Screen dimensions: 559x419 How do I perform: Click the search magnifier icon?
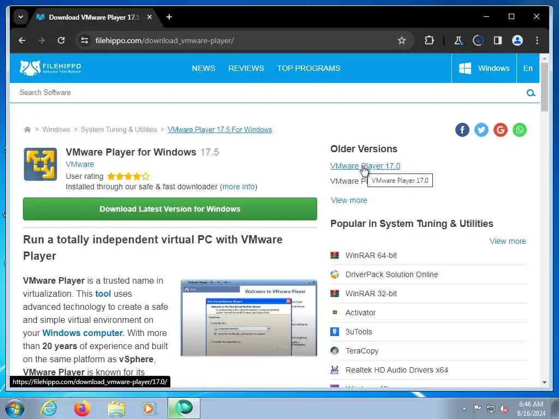pyautogui.click(x=531, y=93)
